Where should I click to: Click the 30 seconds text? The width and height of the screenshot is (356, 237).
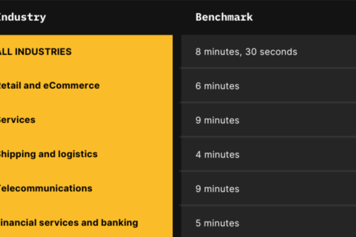coord(271,52)
